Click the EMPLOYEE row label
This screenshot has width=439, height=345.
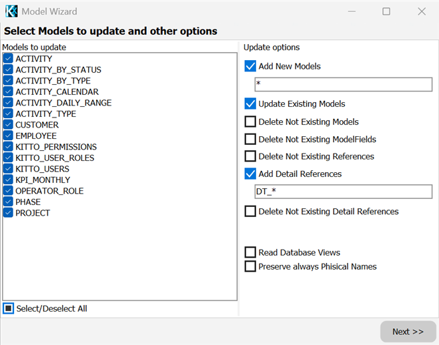[x=36, y=136]
